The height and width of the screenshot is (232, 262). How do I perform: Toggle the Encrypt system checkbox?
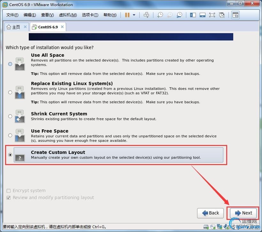[x=9, y=191]
